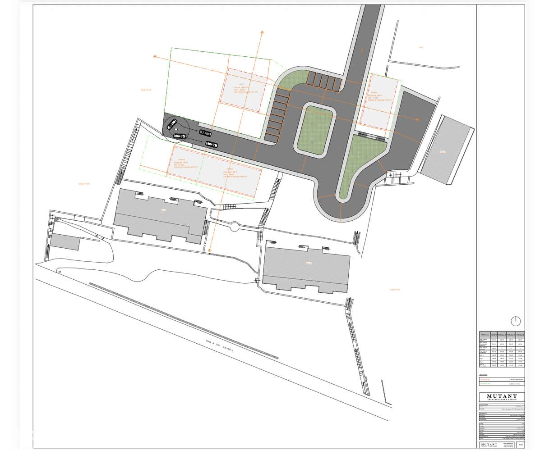Click the small MUTANT logo at bottom
This screenshot has width=540, height=450.
489,445
